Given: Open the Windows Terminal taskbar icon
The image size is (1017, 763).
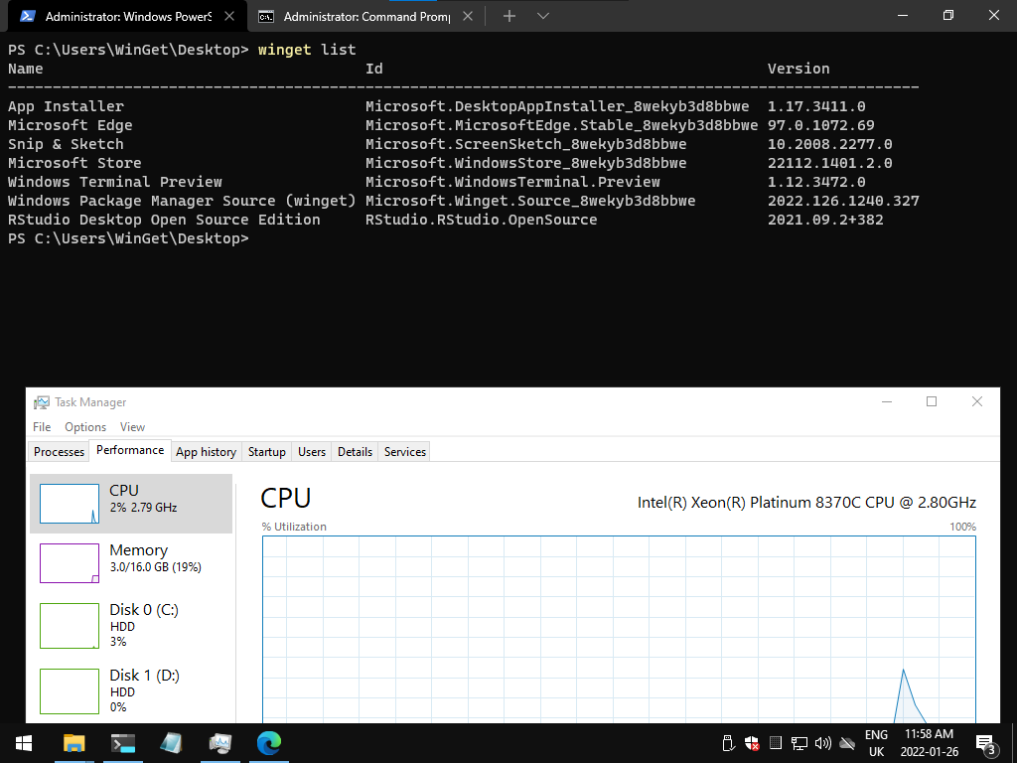Looking at the screenshot, I should 123,743.
